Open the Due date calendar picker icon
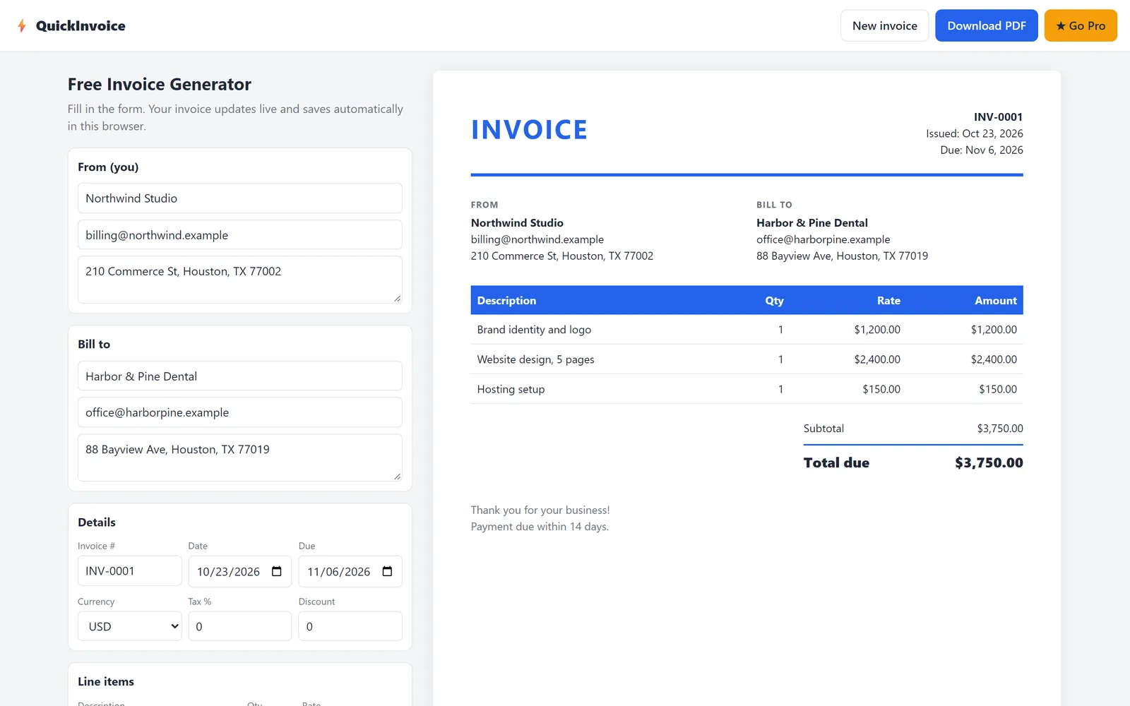Image resolution: width=1130 pixels, height=706 pixels. (x=387, y=571)
